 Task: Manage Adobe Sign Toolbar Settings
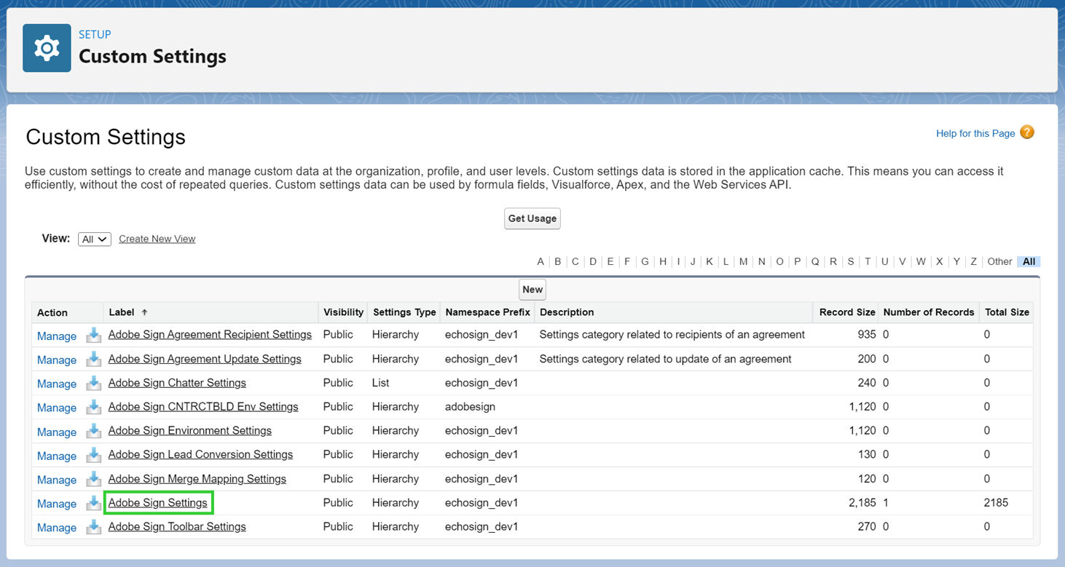[x=57, y=528]
